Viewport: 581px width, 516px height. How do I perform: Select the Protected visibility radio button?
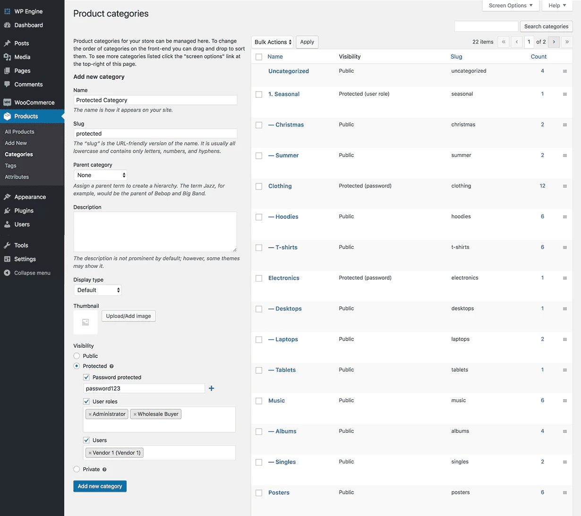77,366
